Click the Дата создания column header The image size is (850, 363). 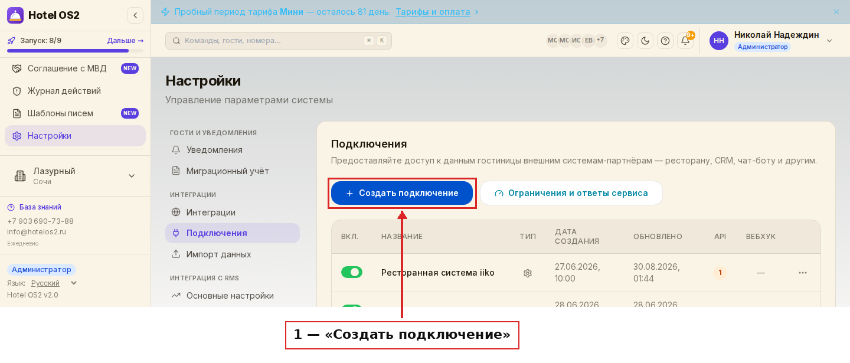pos(577,237)
